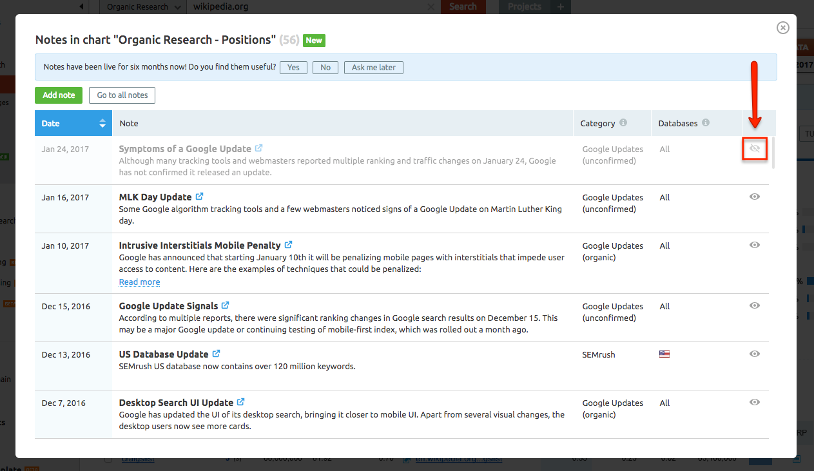Sort notes by the Date column
This screenshot has height=471, width=814.
pos(73,123)
